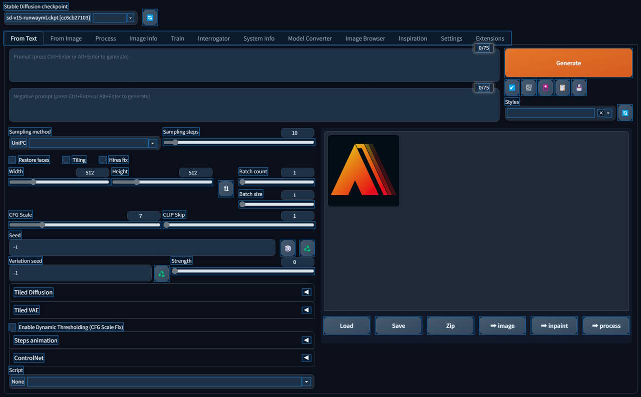Click the recycle icon next to Seed field
The height and width of the screenshot is (397, 641).
click(x=307, y=248)
